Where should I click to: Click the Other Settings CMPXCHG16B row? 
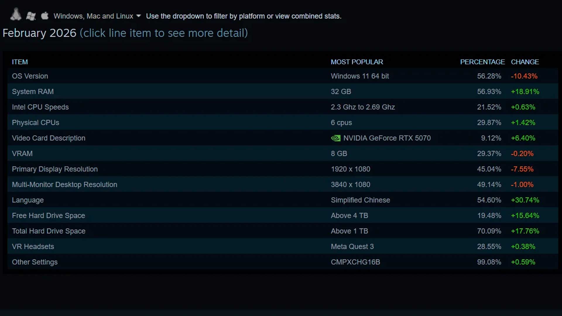(x=117, y=262)
